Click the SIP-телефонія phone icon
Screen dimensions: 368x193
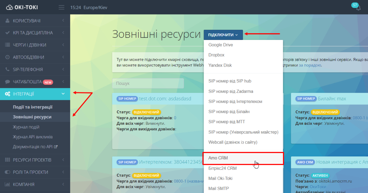8,69
